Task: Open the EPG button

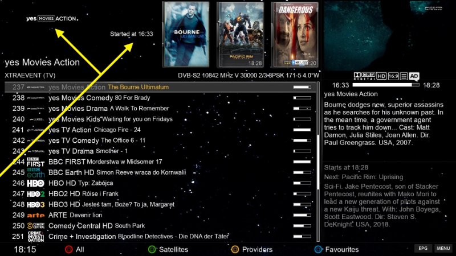Action: 423,248
